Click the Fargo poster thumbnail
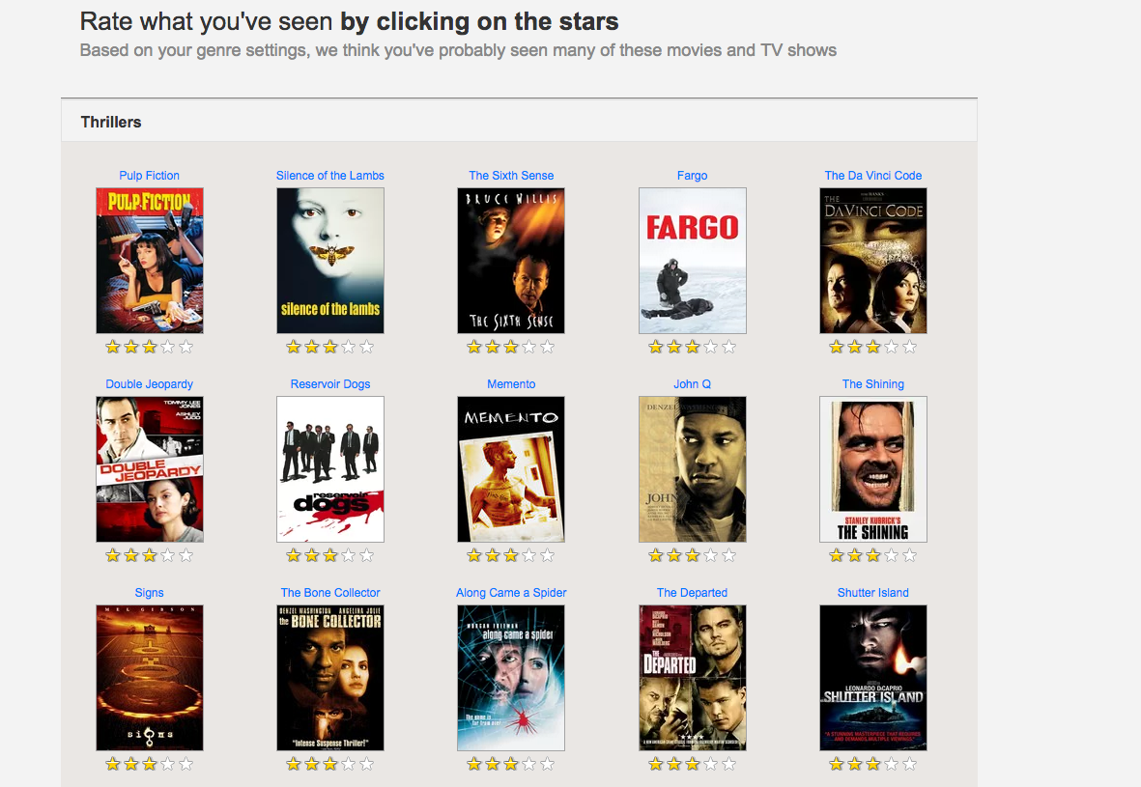 click(x=692, y=261)
